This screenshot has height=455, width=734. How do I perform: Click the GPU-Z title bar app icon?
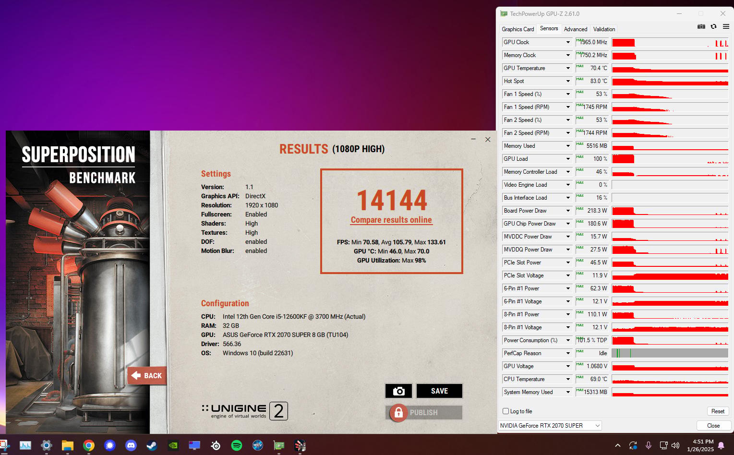pos(504,13)
